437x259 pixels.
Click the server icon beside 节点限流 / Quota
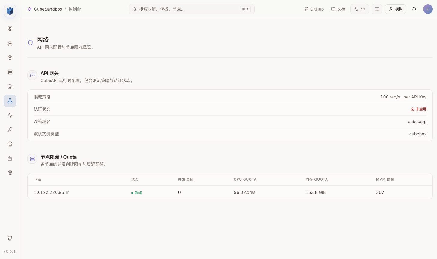(32, 159)
